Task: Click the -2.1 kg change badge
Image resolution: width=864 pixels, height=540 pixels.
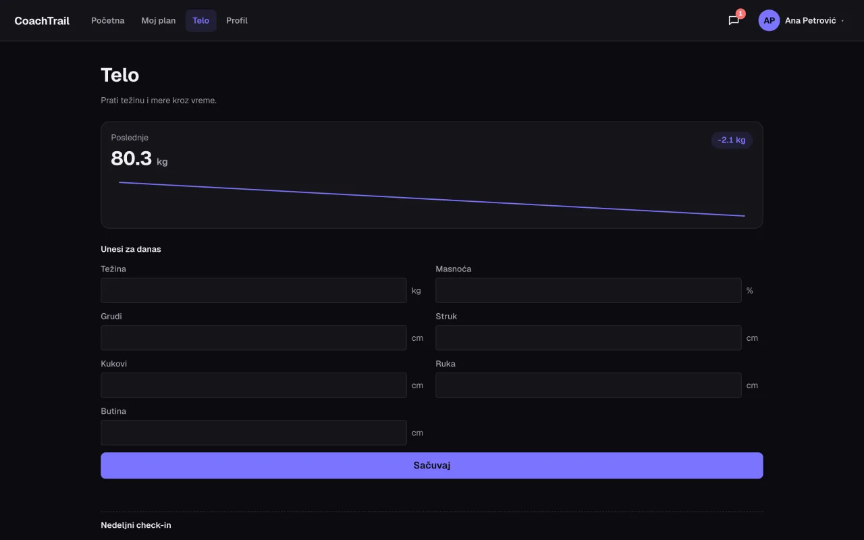Action: coord(732,140)
